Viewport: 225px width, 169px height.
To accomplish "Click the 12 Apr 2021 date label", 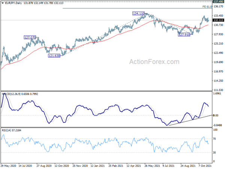I will (134, 166).
